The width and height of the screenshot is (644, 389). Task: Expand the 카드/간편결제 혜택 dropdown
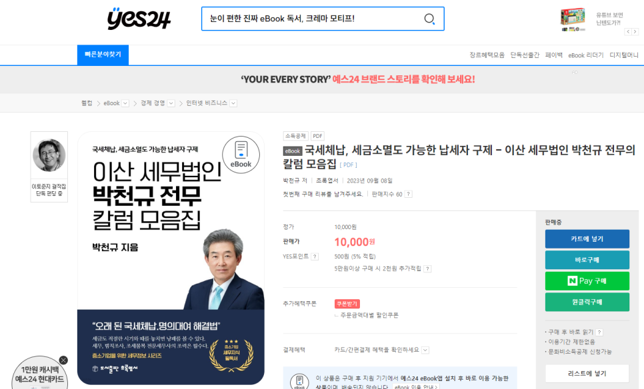point(425,350)
